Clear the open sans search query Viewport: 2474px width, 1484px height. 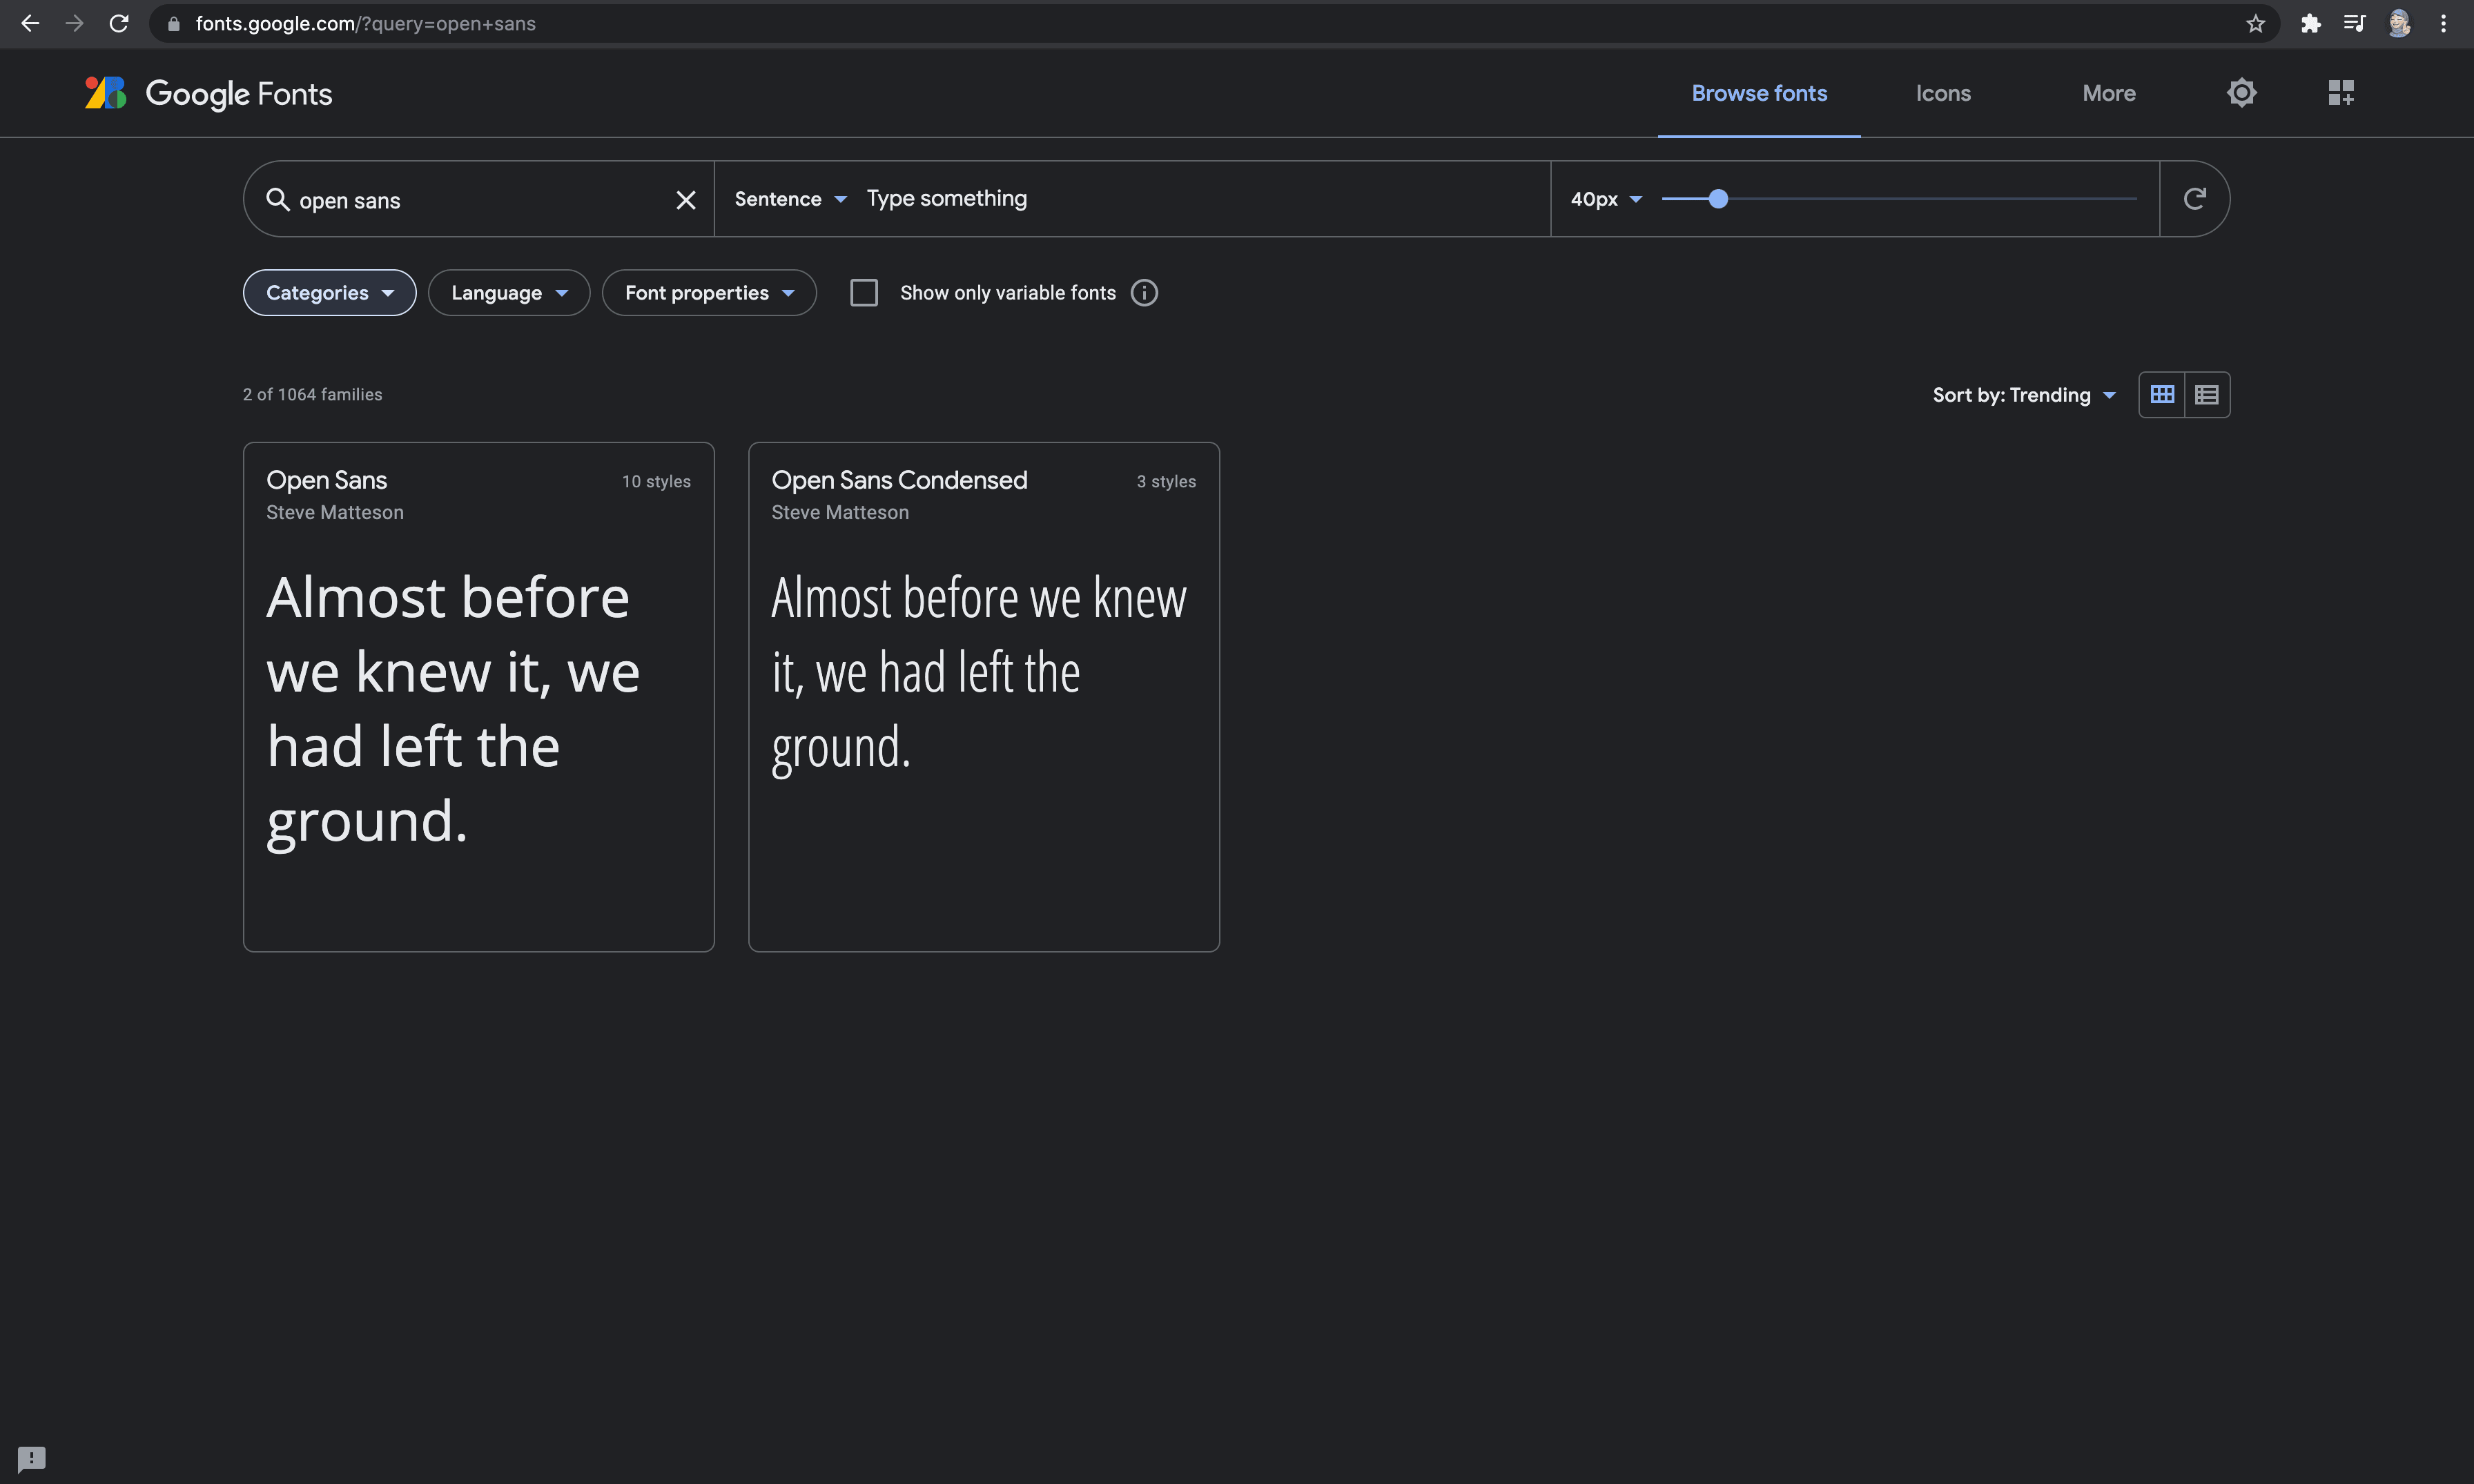click(686, 200)
